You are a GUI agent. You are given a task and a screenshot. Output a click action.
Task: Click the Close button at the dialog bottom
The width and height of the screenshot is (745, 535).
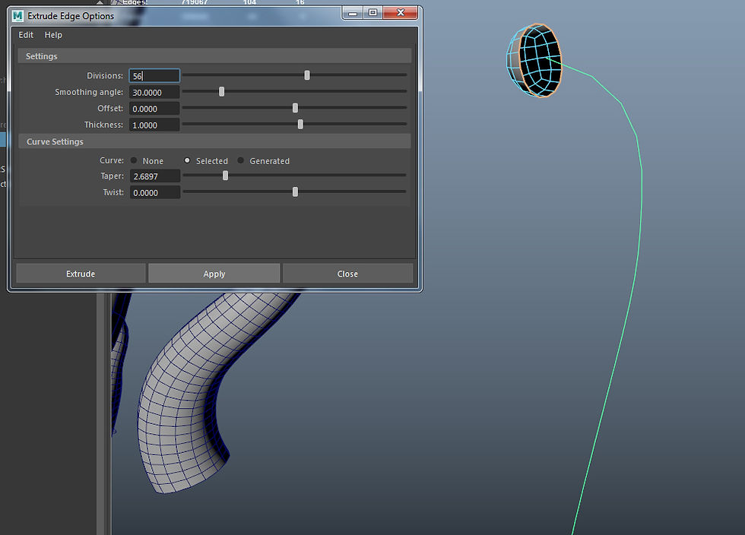pos(347,274)
